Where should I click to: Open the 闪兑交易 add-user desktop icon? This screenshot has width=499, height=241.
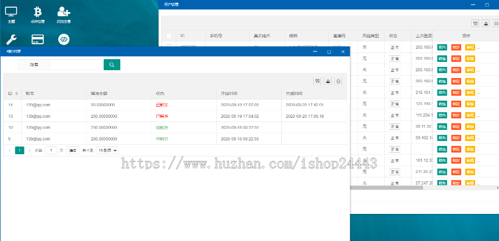coord(64,15)
